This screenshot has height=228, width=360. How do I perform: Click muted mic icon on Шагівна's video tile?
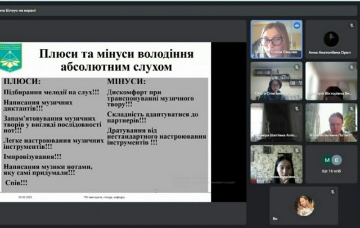tap(297, 108)
